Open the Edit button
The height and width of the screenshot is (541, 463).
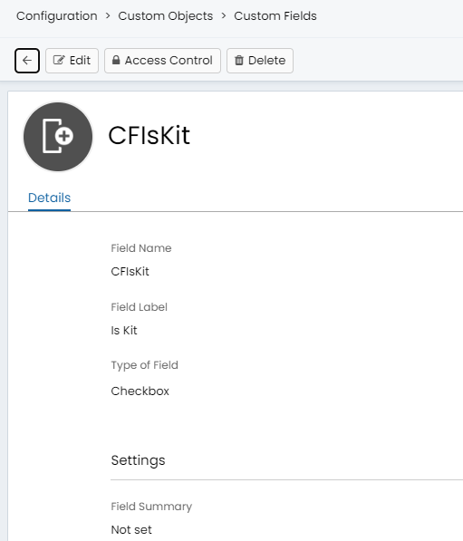[72, 61]
